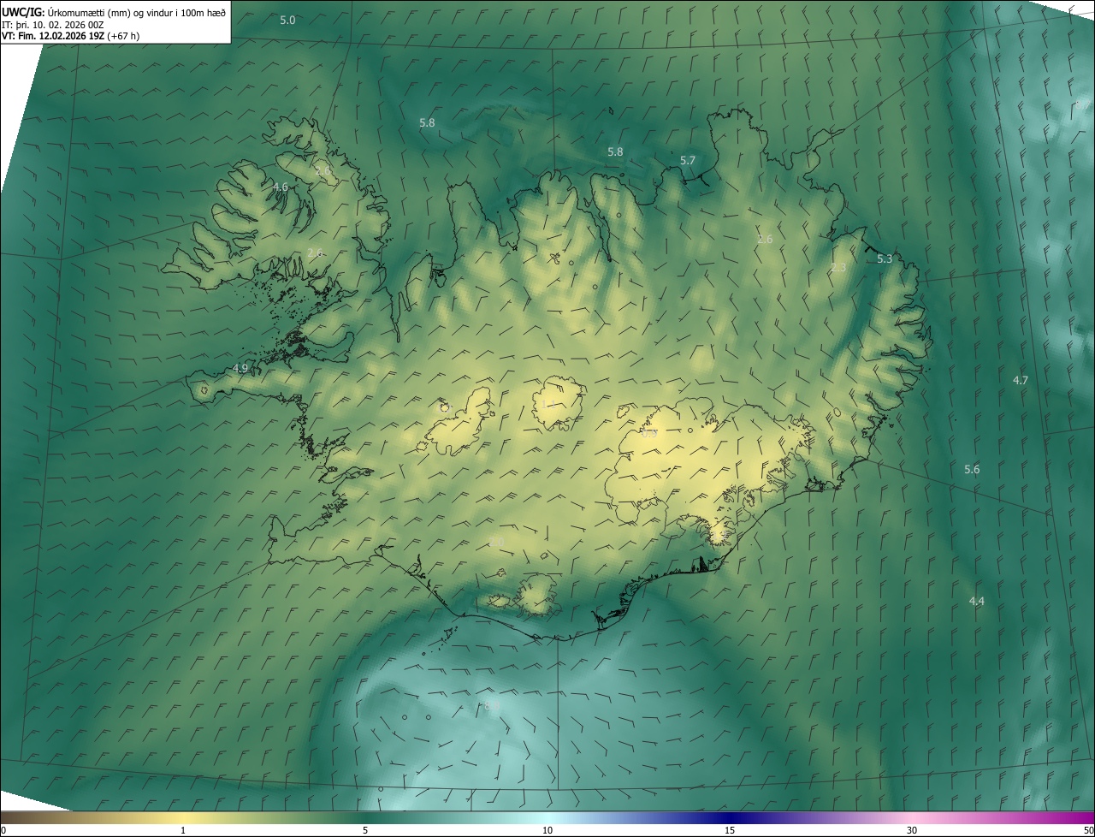Click the colorbar tick label "15"
This screenshot has width=1095, height=837.
tap(730, 830)
